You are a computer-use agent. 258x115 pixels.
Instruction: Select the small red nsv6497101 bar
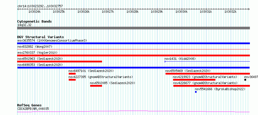(x=72, y=74)
